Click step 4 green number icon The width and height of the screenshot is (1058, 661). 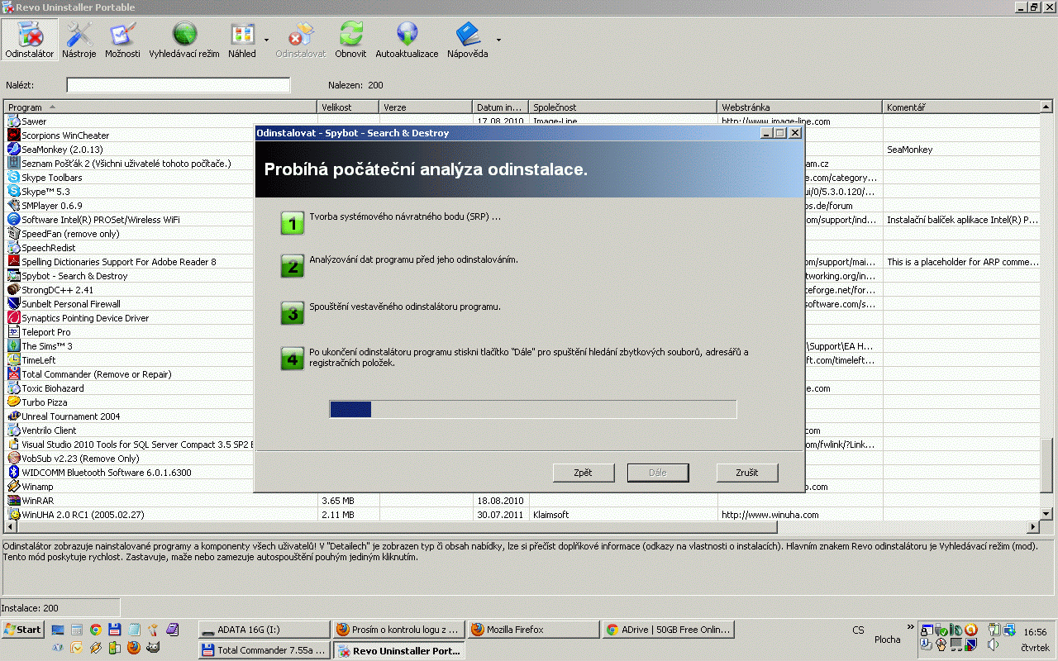(x=293, y=359)
